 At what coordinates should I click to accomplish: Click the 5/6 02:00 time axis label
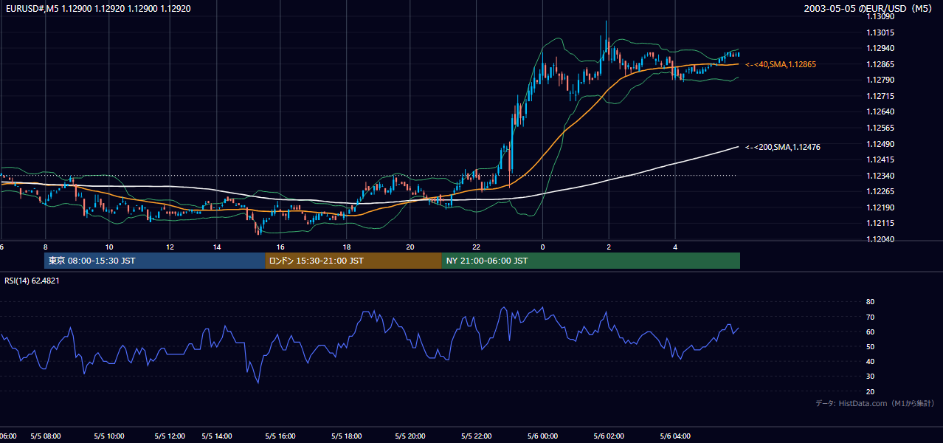click(x=609, y=436)
